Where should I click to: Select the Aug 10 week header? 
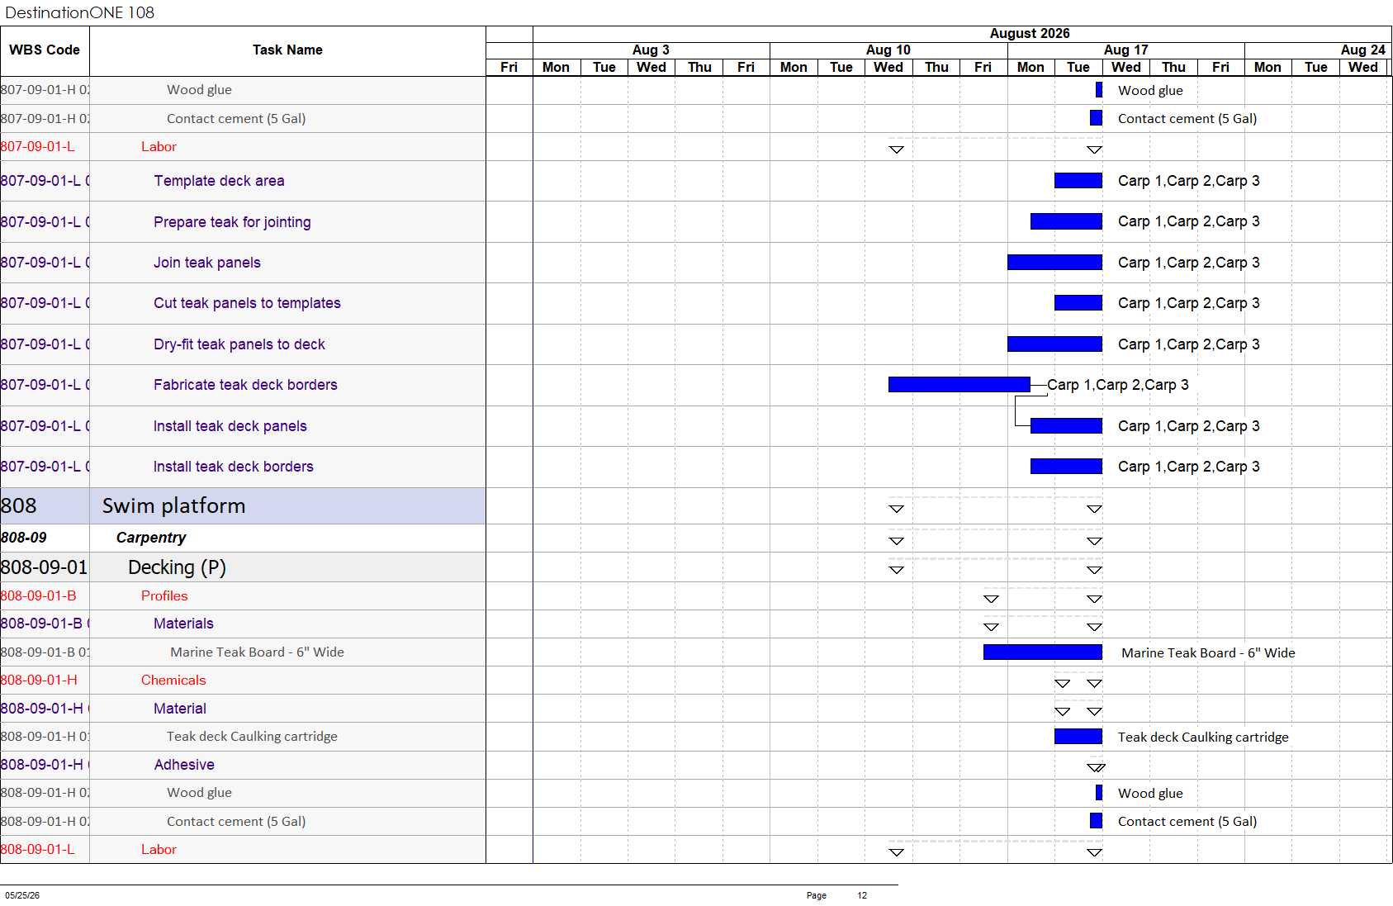point(888,50)
